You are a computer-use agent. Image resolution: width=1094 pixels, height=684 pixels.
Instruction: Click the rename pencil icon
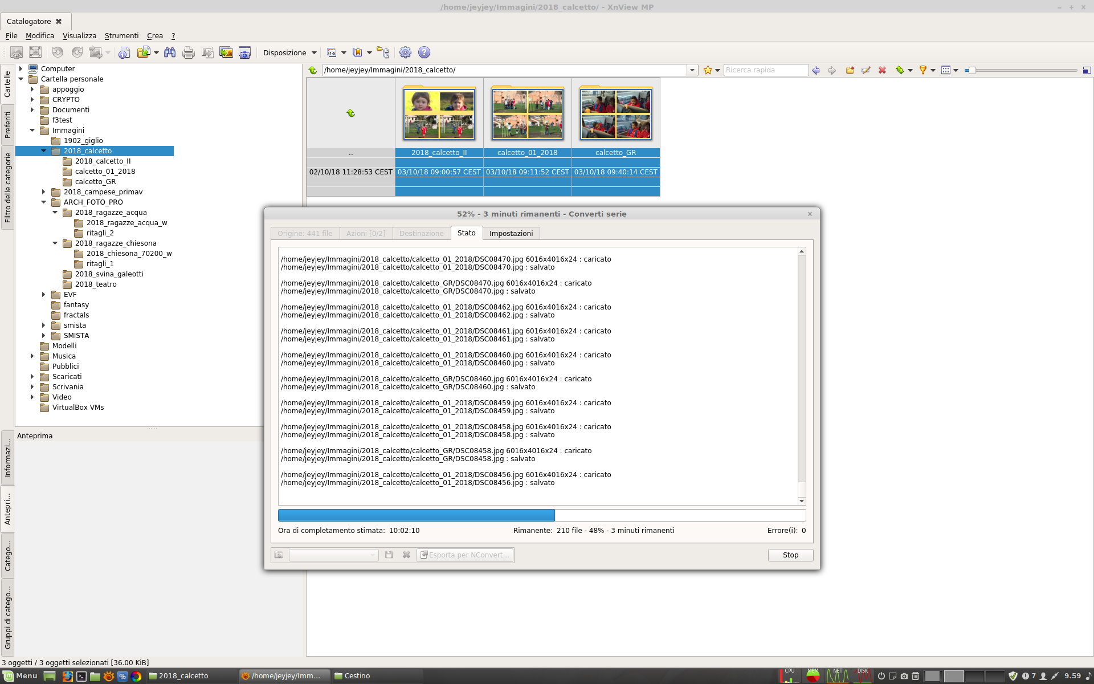[866, 70]
